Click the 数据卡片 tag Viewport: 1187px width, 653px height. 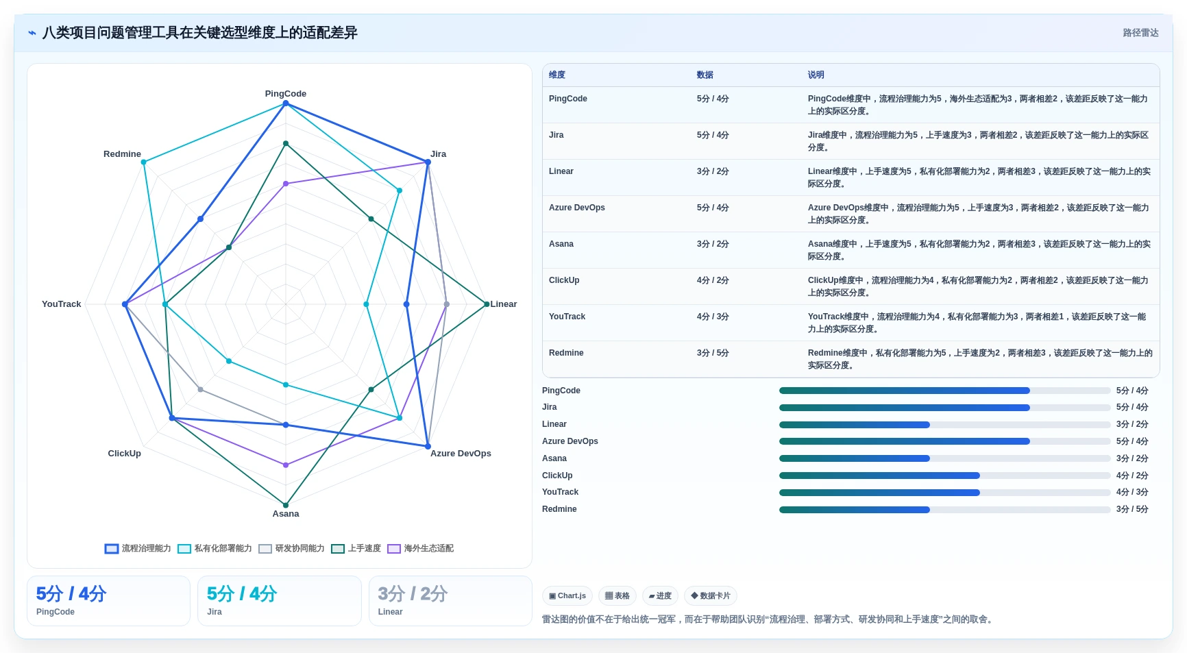pos(711,595)
